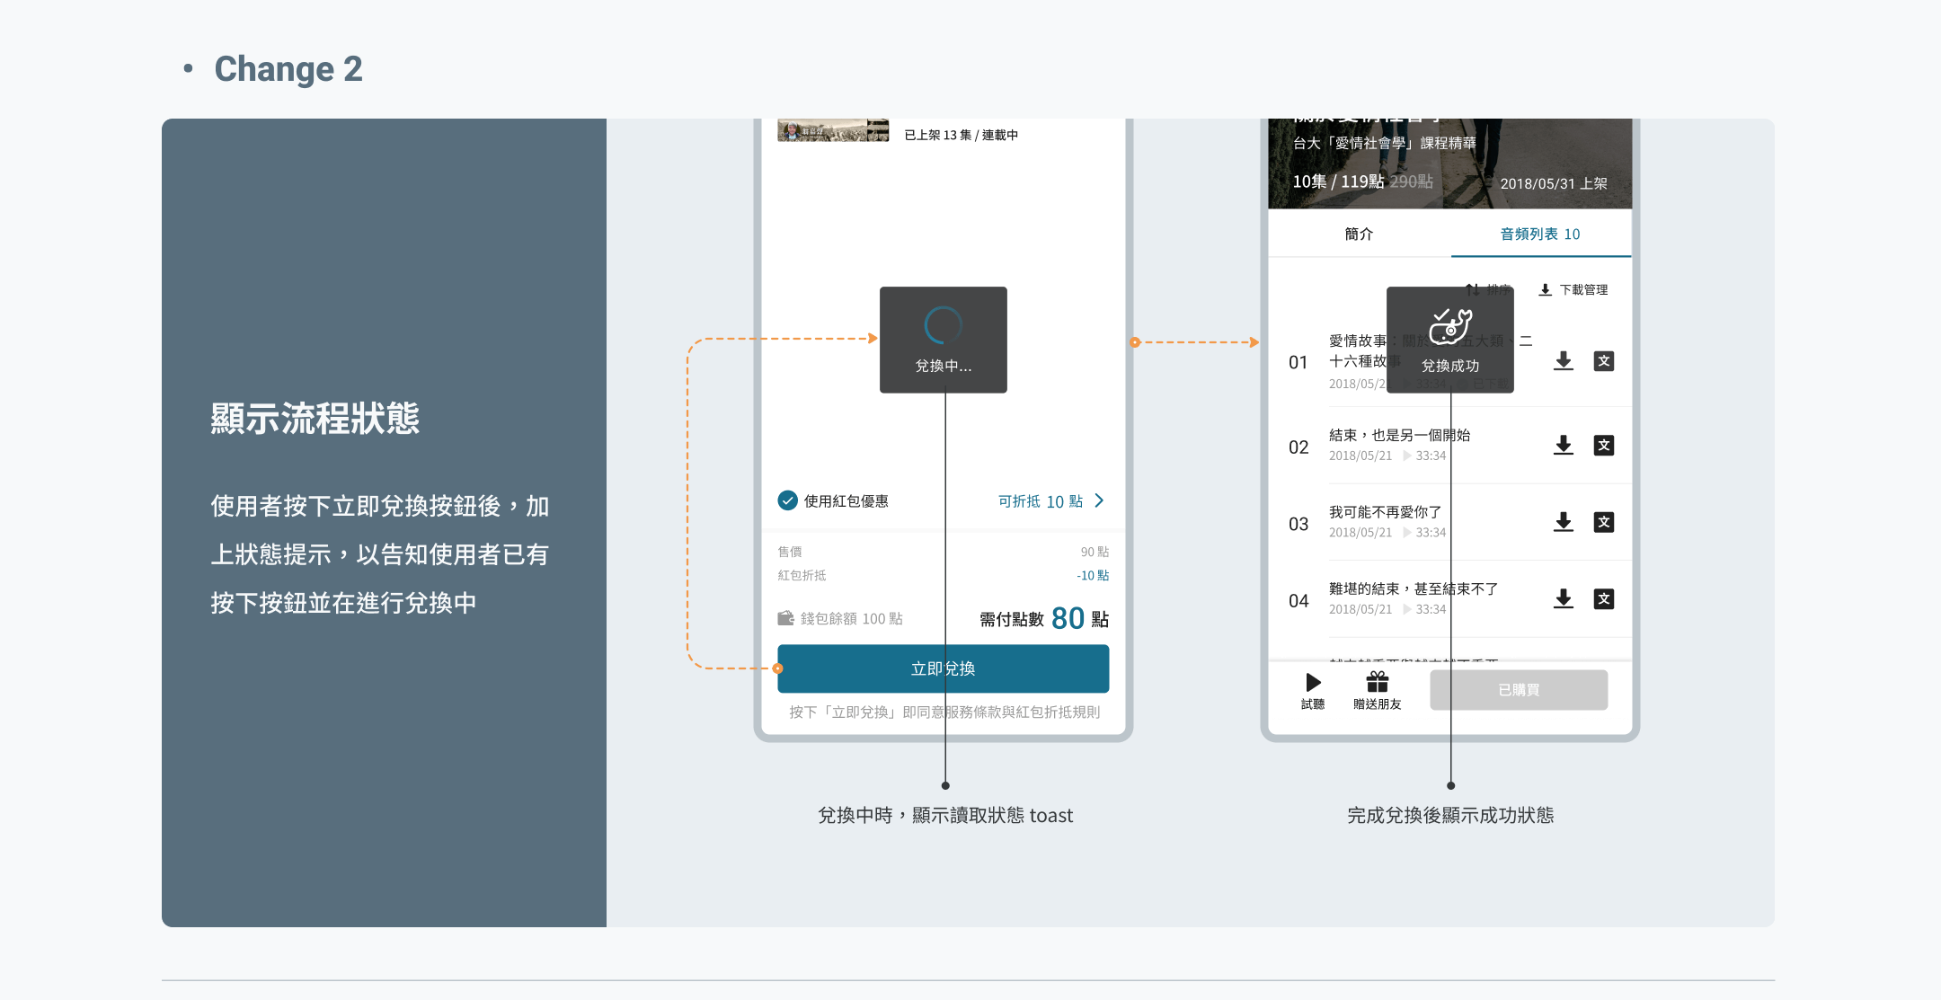Viewport: 1941px width, 1000px height.
Task: Click the greyed 已購買 button
Action: [1519, 690]
